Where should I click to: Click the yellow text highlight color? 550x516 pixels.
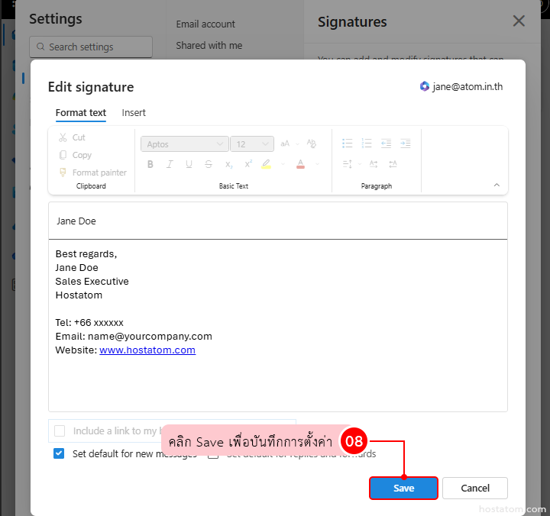coord(266,164)
